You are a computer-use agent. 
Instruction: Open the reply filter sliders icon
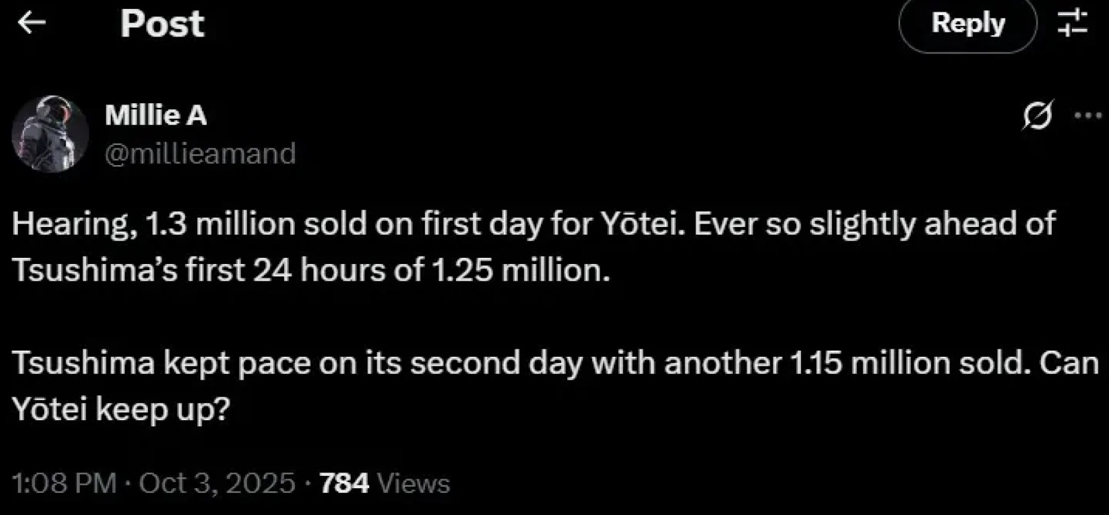[1073, 23]
